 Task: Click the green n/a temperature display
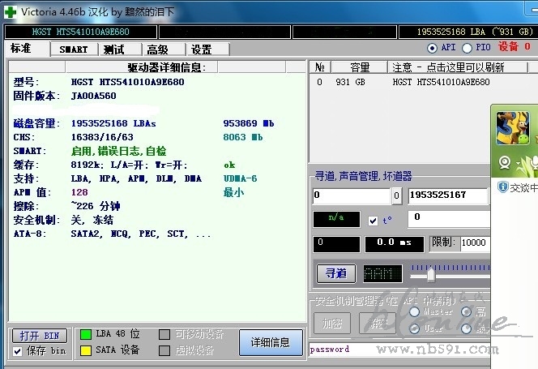pyautogui.click(x=336, y=219)
